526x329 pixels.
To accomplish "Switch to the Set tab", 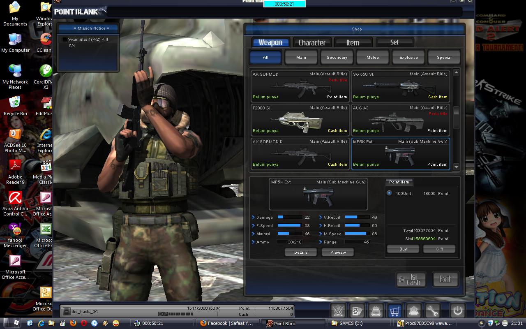I will tap(394, 42).
